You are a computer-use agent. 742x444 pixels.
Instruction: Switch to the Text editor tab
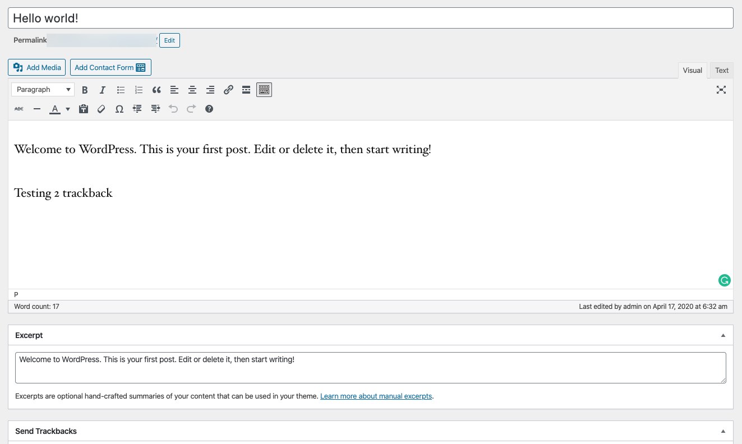pyautogui.click(x=722, y=70)
